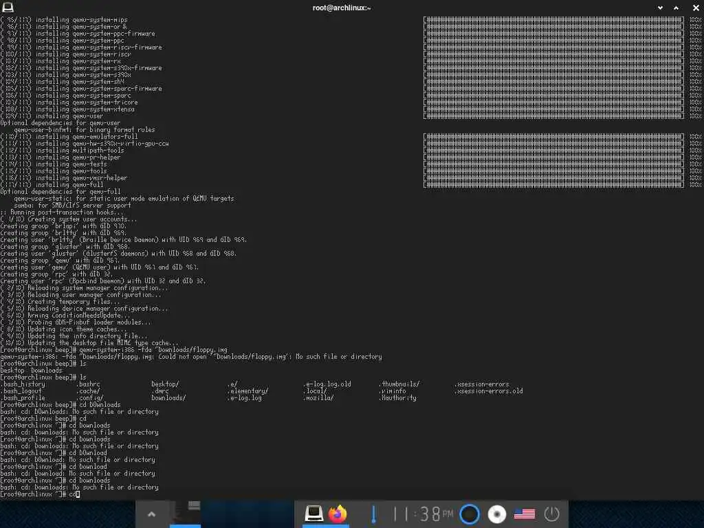Open the temperature gadget
704x528 pixels.
[373, 514]
